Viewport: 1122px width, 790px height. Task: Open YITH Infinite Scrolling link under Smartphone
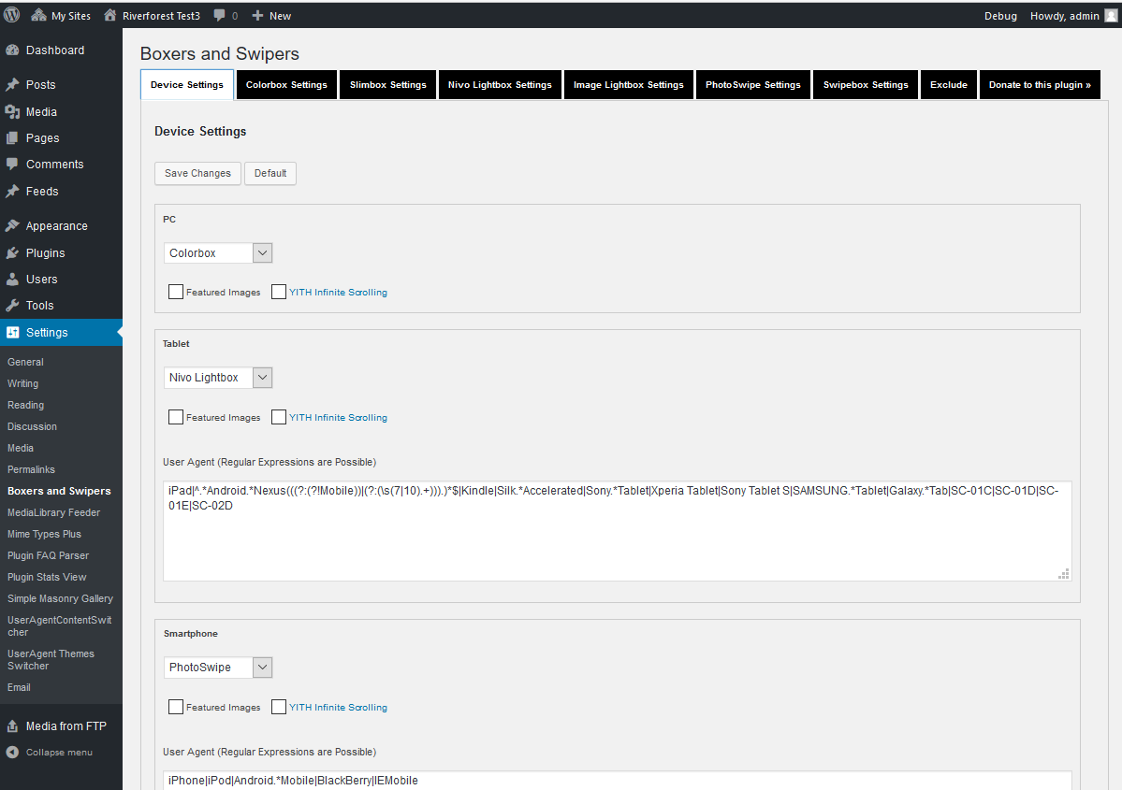coord(338,707)
